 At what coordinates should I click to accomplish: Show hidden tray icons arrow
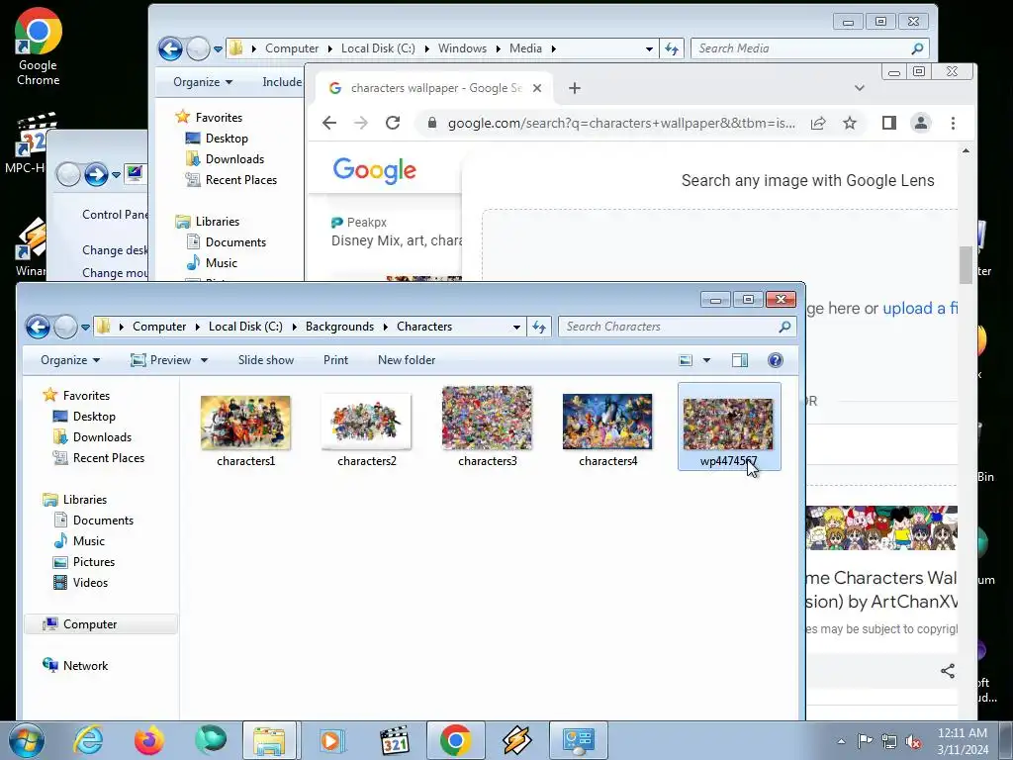(841, 741)
